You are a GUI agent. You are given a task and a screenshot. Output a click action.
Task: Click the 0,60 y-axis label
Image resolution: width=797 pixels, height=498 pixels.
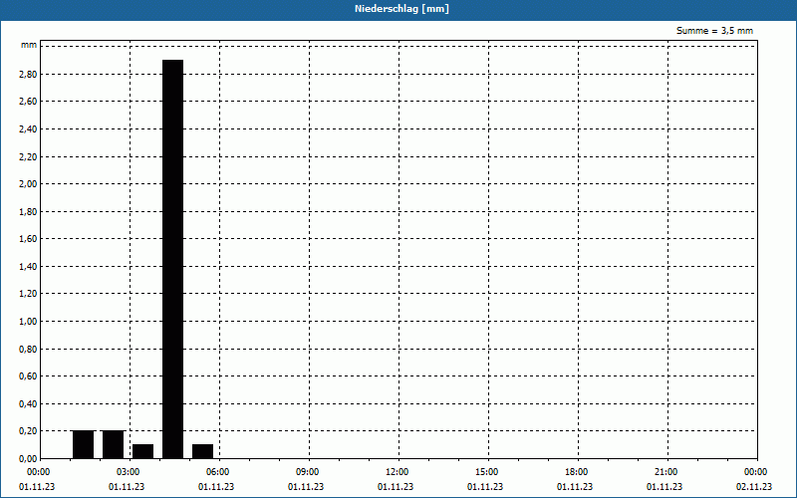(28, 376)
